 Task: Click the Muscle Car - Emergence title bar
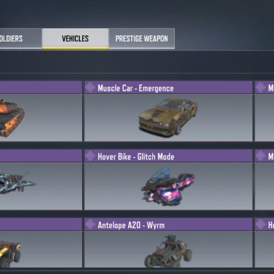(168, 88)
